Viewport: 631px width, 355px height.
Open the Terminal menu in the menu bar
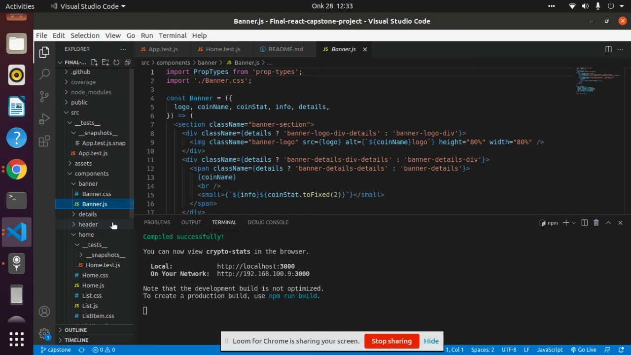tap(173, 35)
